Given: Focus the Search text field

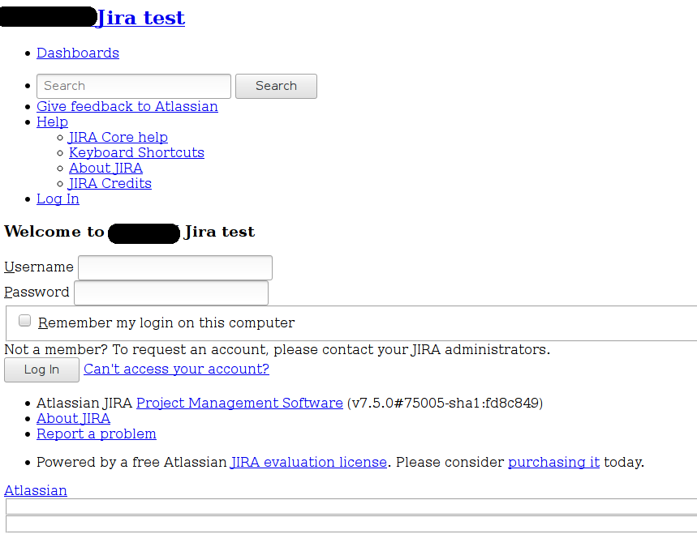Looking at the screenshot, I should (134, 86).
